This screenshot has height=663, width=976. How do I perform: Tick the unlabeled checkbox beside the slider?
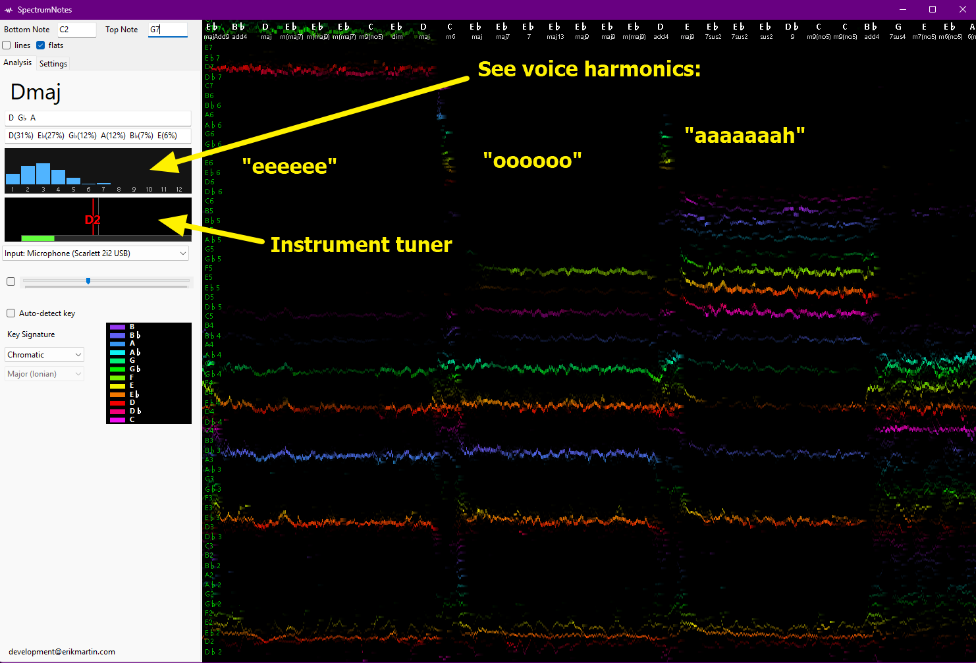point(11,282)
